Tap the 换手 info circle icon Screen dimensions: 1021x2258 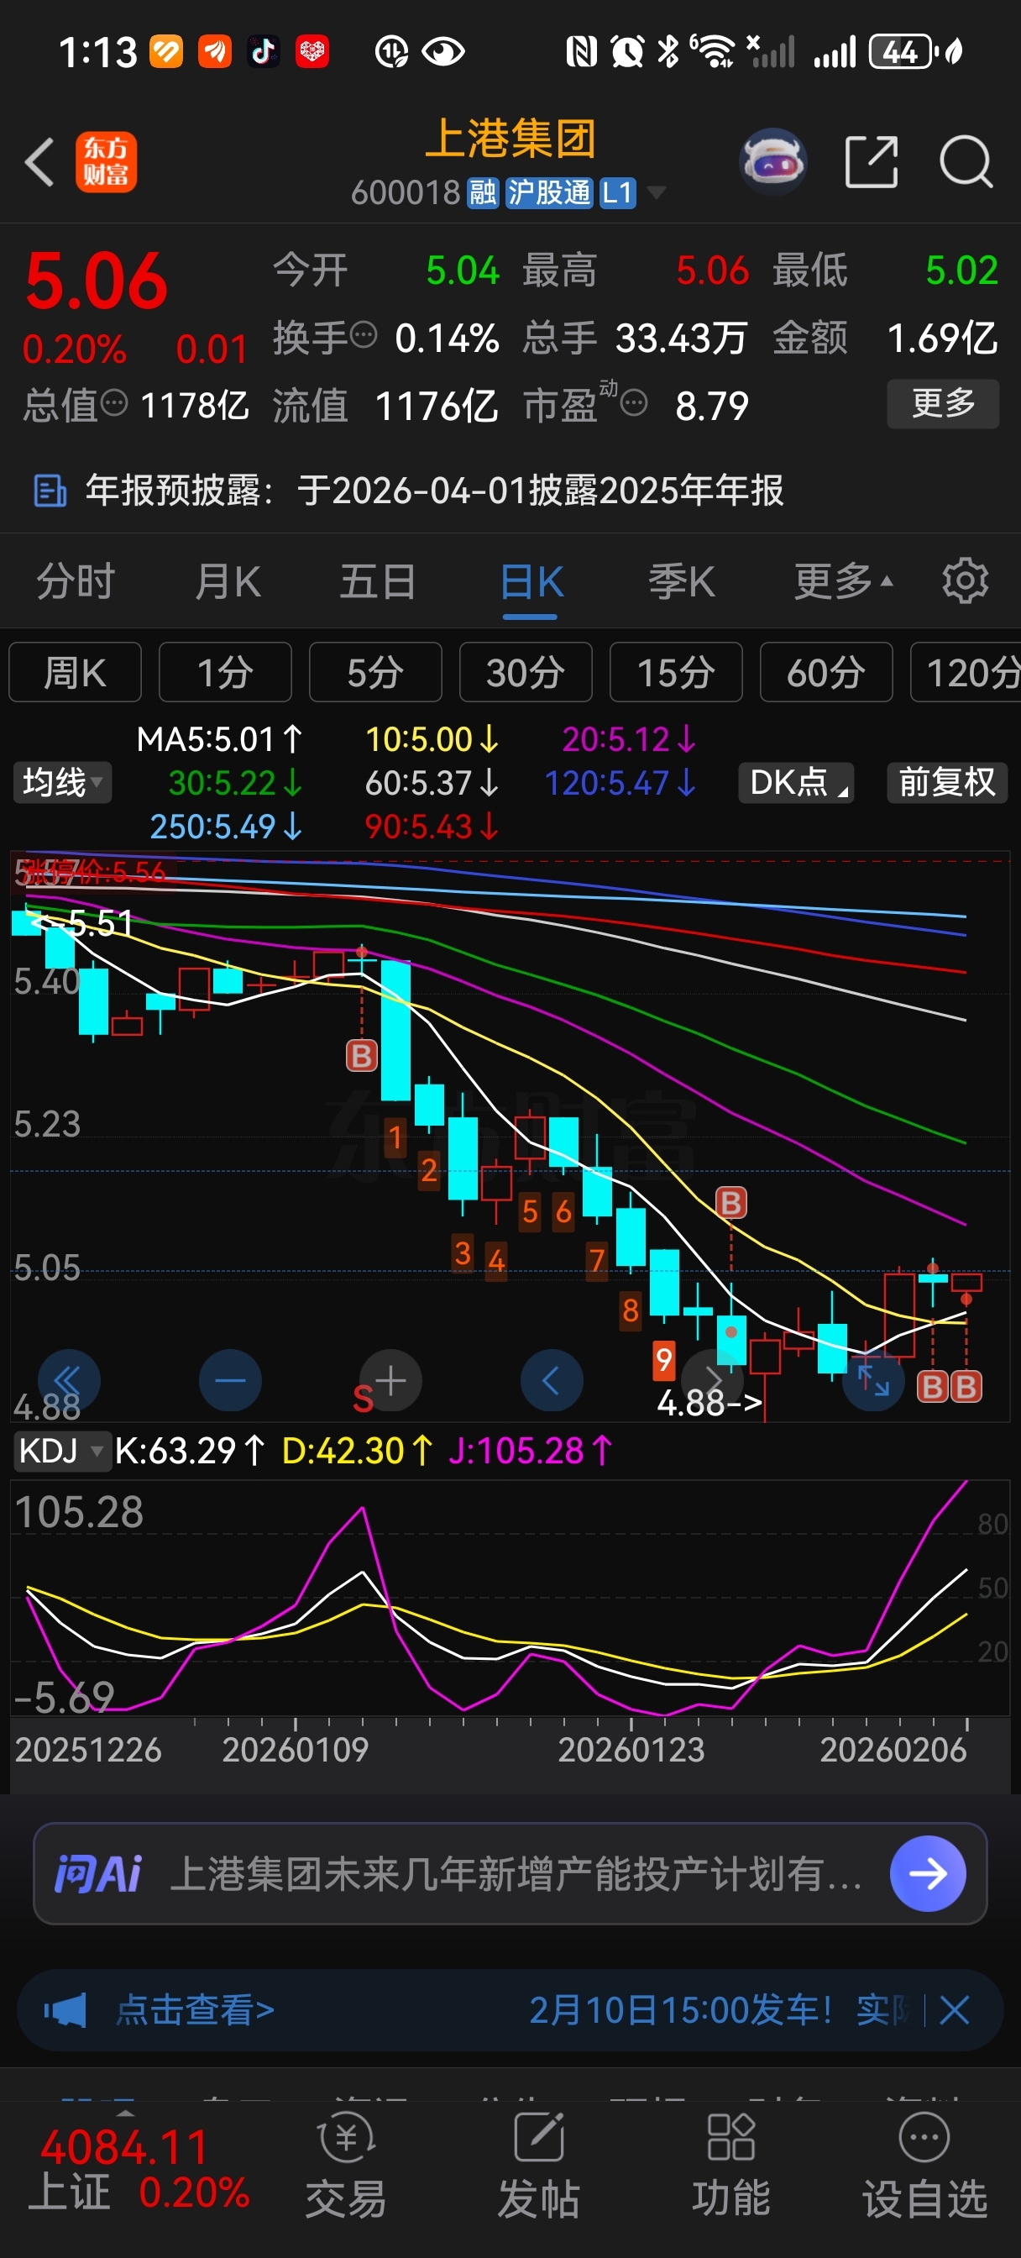click(364, 335)
